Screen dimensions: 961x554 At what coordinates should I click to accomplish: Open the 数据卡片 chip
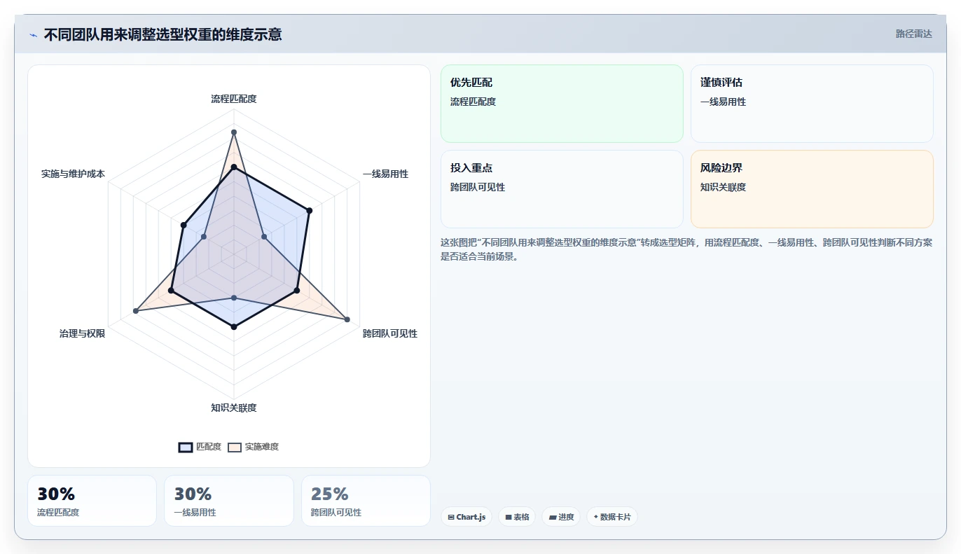pos(612,517)
